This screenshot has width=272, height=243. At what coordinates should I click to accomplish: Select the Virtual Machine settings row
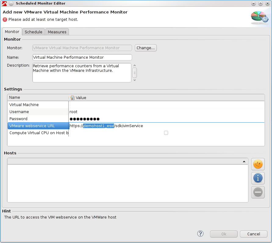[136, 105]
